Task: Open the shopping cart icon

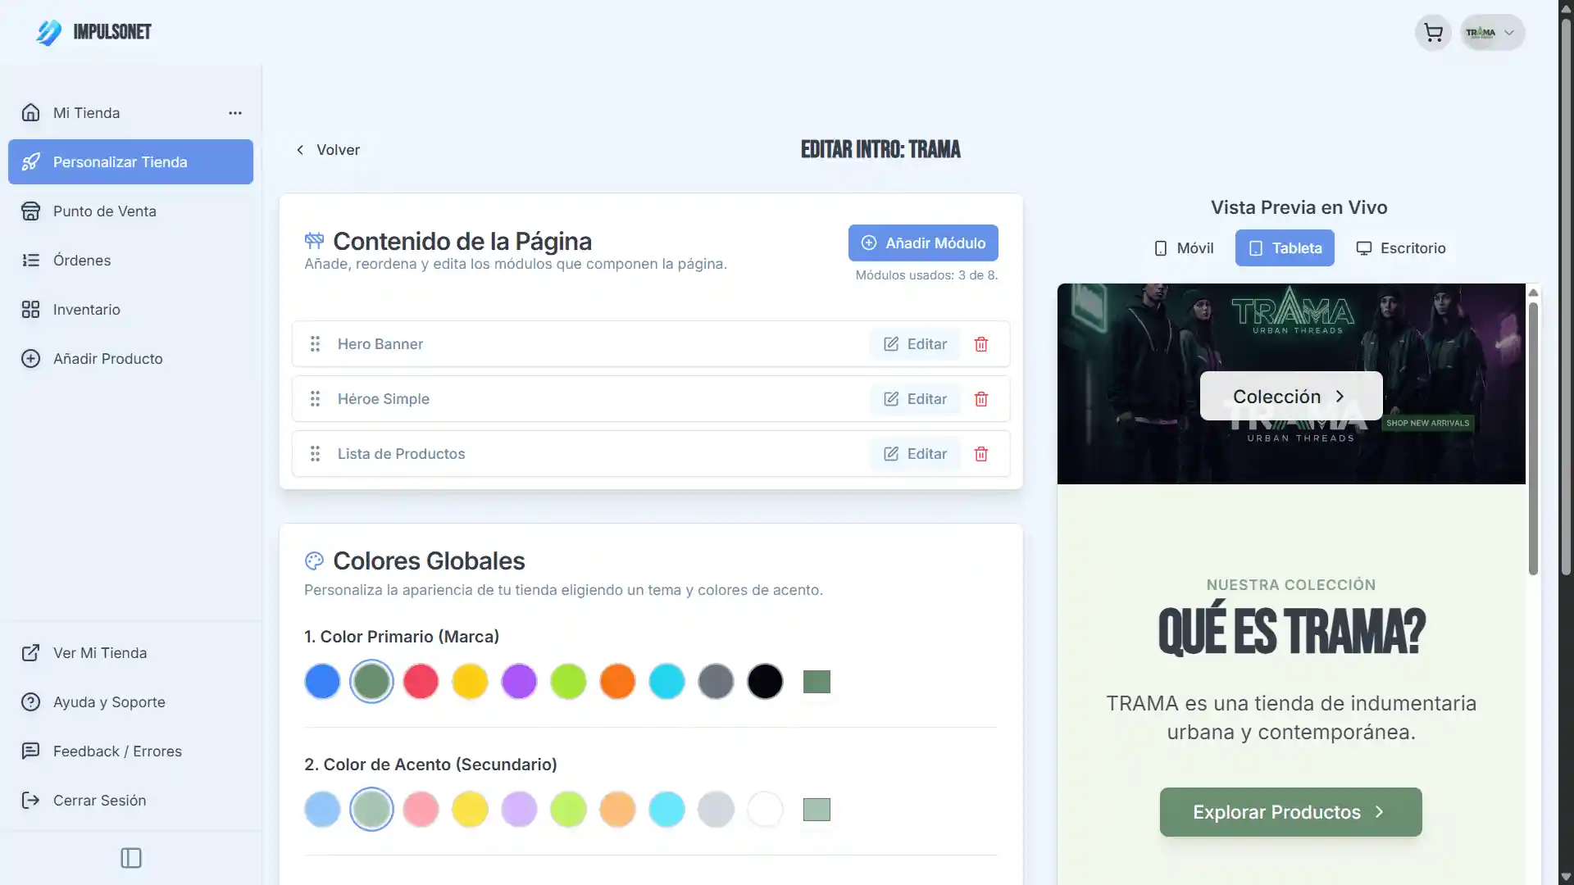Action: (1433, 32)
